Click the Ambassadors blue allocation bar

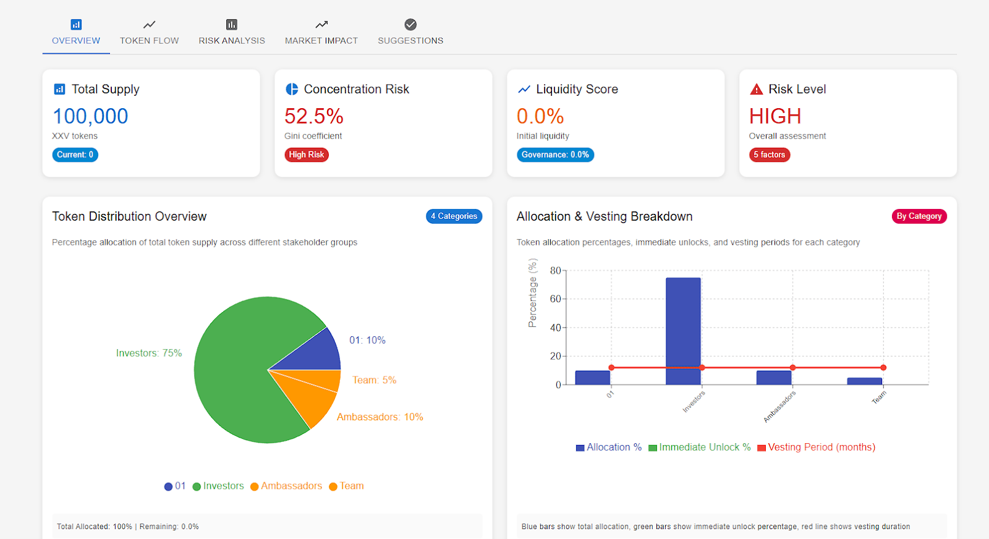(774, 378)
